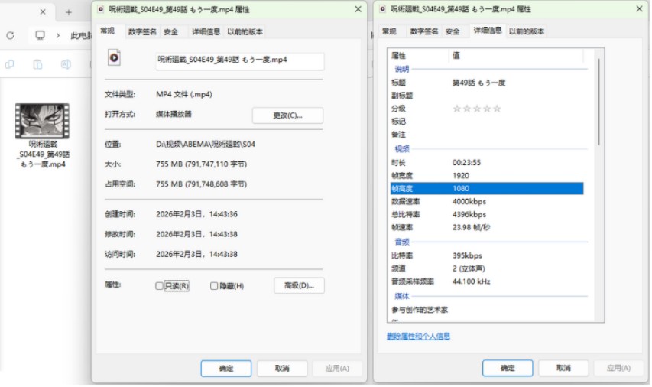Click the 删除属性和个人信息 link

coord(418,337)
